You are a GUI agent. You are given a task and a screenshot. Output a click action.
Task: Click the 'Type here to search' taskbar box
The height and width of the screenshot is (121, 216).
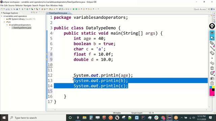37,118
